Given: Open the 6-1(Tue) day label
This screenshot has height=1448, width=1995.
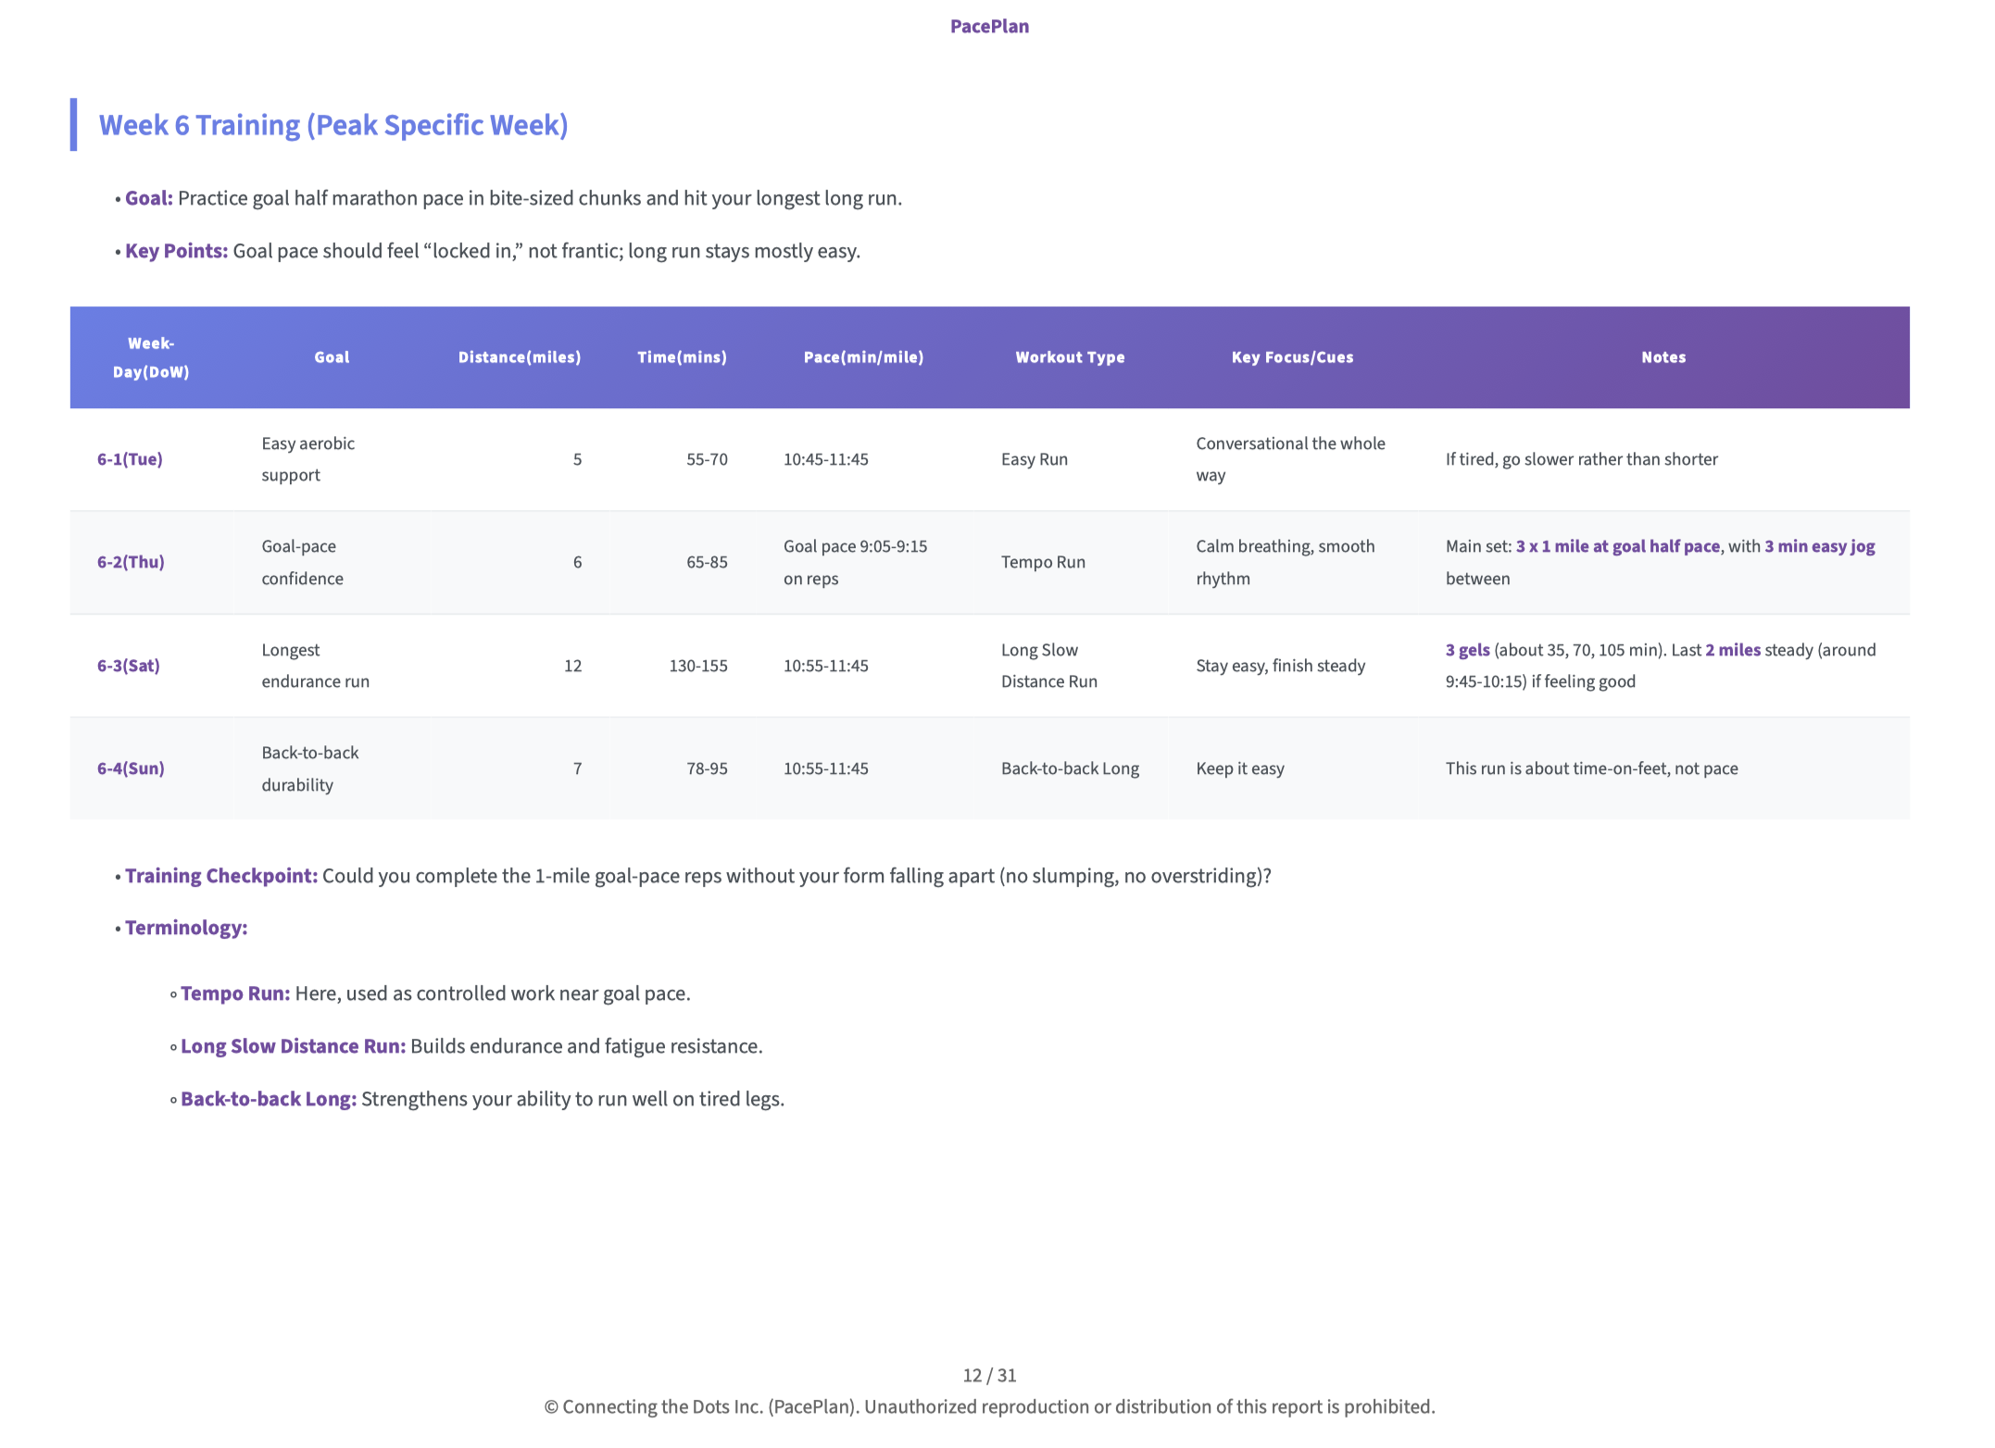Looking at the screenshot, I should point(130,459).
